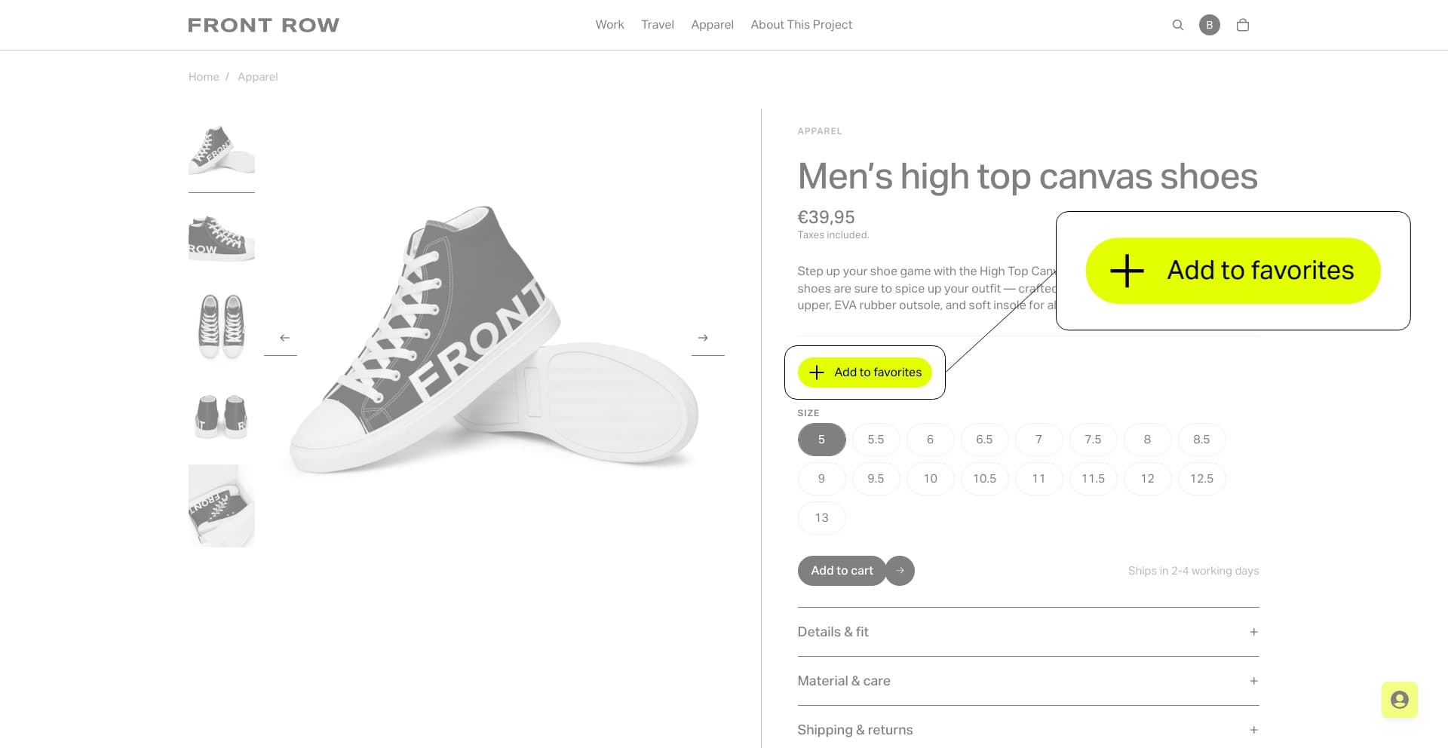Viewport: 1448px width, 748px height.
Task: Select size 8.5
Action: click(x=1201, y=440)
